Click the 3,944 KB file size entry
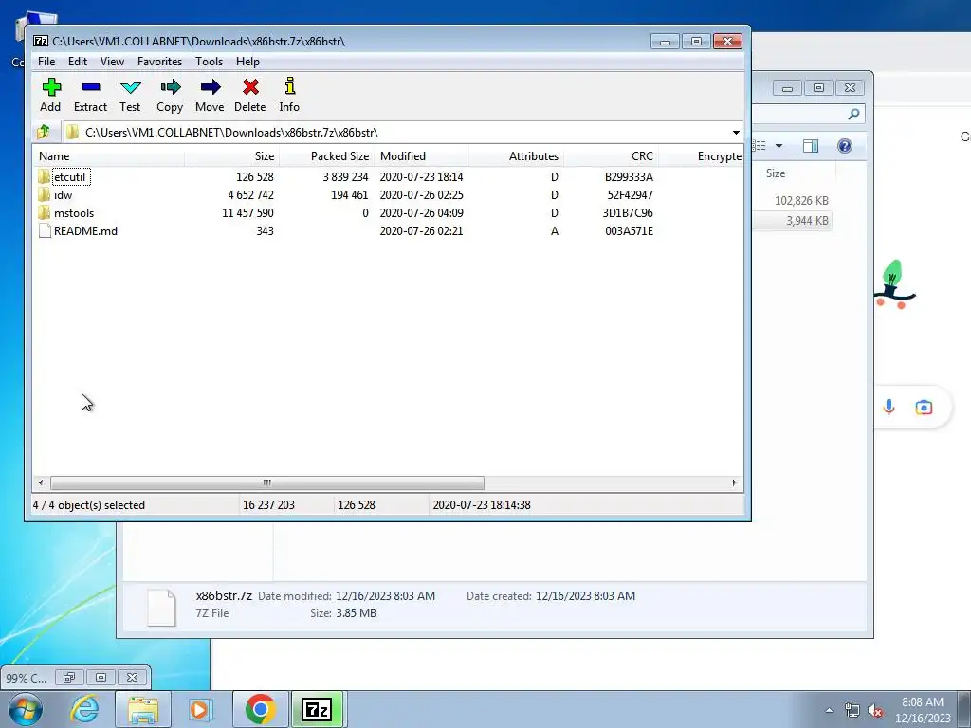 (x=807, y=221)
